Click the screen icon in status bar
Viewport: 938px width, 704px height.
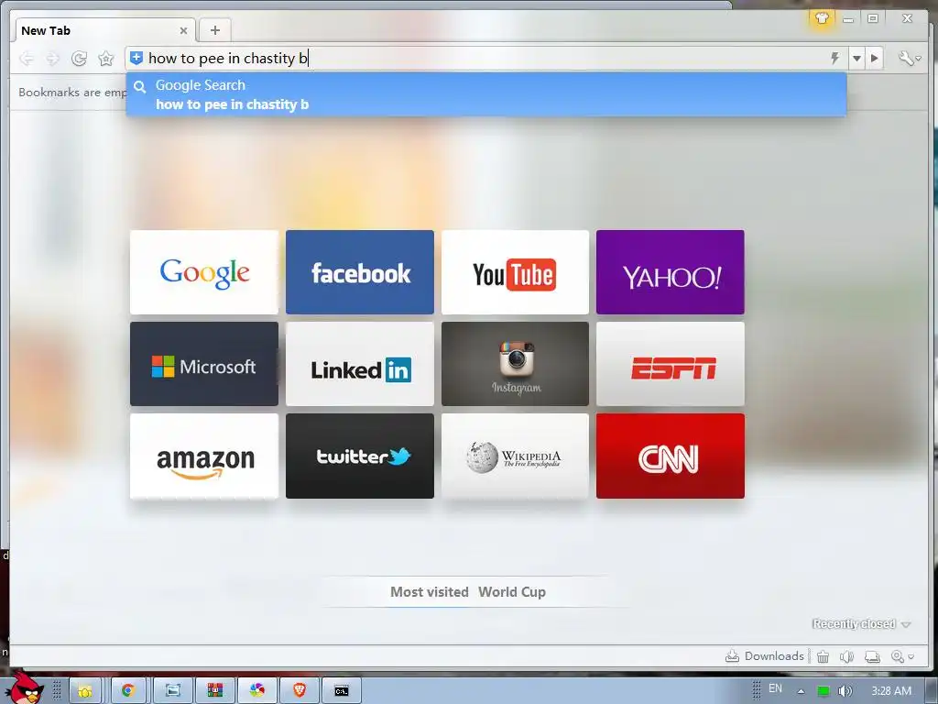point(872,656)
